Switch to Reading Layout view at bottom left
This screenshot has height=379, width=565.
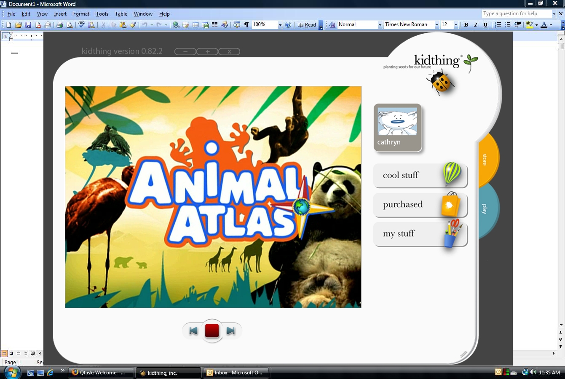(32, 353)
